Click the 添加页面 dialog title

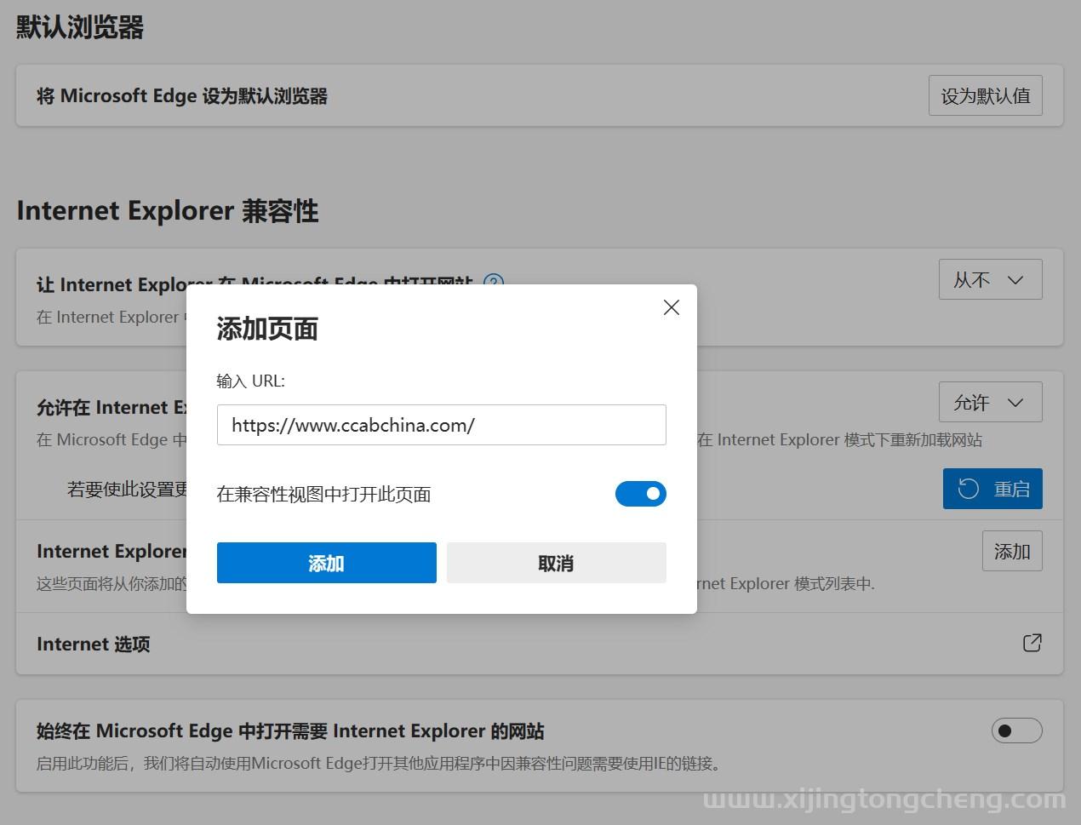[267, 329]
